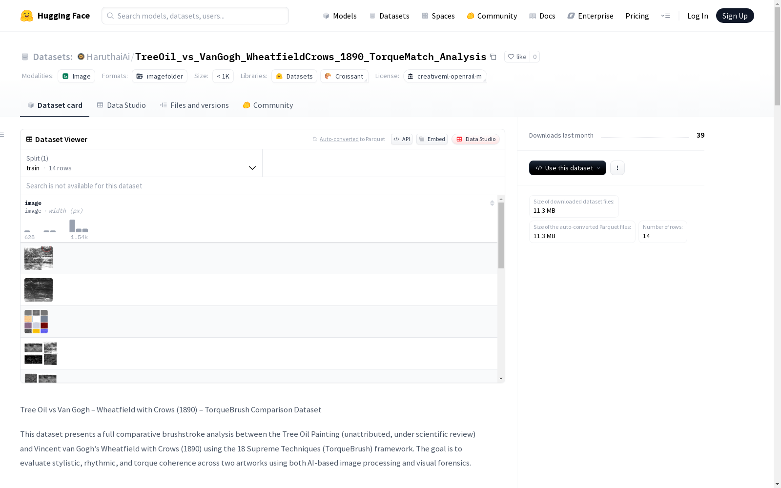Expand the Split train dropdown

tap(142, 163)
